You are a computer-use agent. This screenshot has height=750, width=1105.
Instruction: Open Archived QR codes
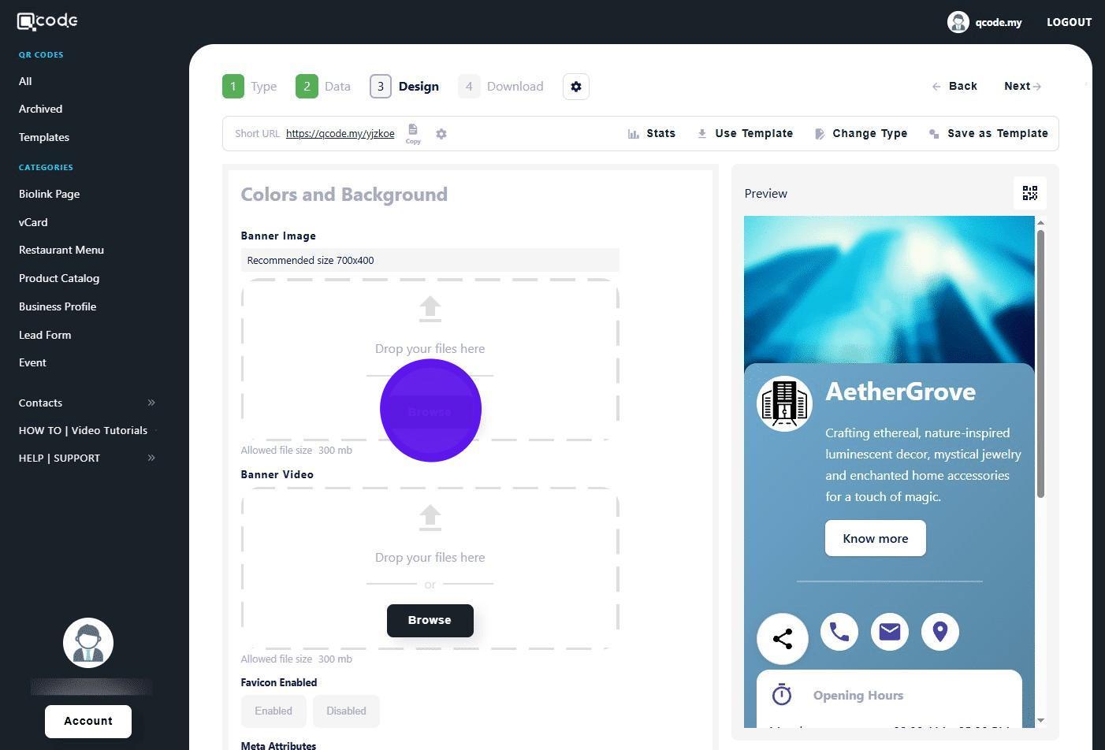click(40, 109)
